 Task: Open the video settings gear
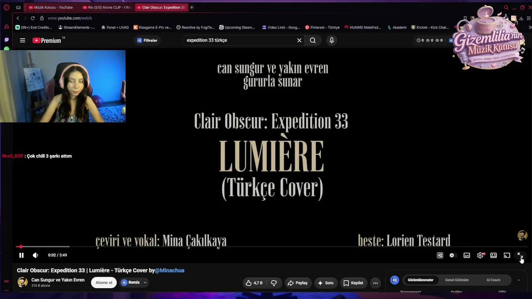(480, 255)
